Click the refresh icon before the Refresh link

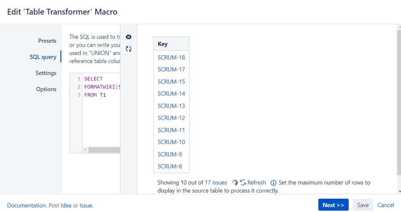[x=243, y=183]
